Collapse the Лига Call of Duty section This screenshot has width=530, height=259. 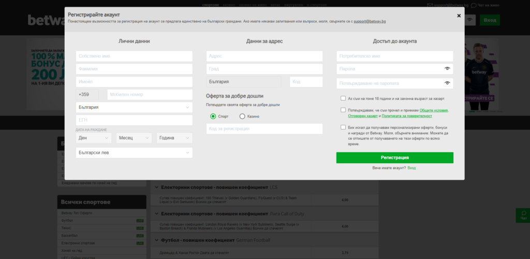(156, 214)
